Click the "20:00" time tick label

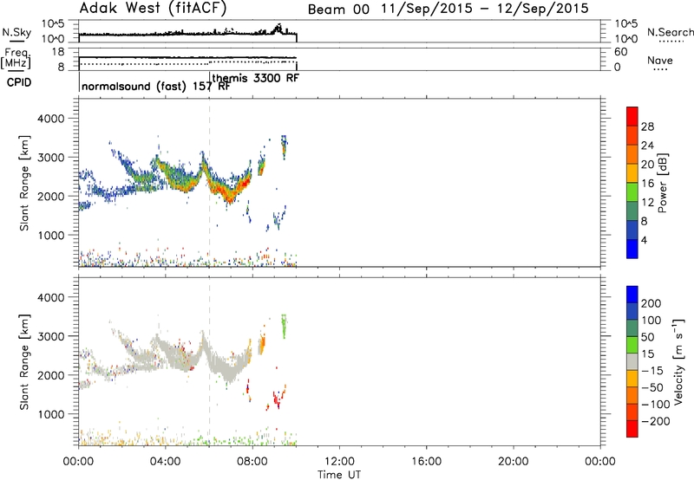coord(513,462)
